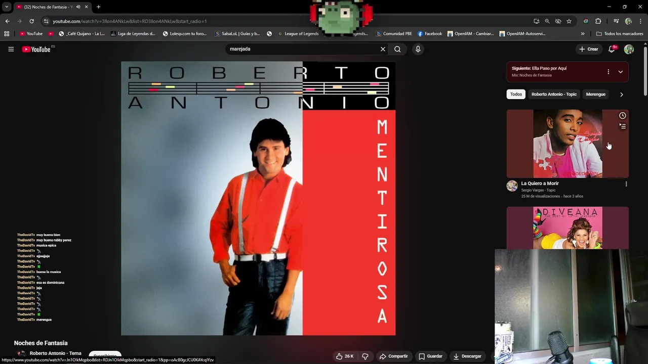Save the video using Guardar
Image resolution: width=648 pixels, height=364 pixels.
tap(430, 356)
